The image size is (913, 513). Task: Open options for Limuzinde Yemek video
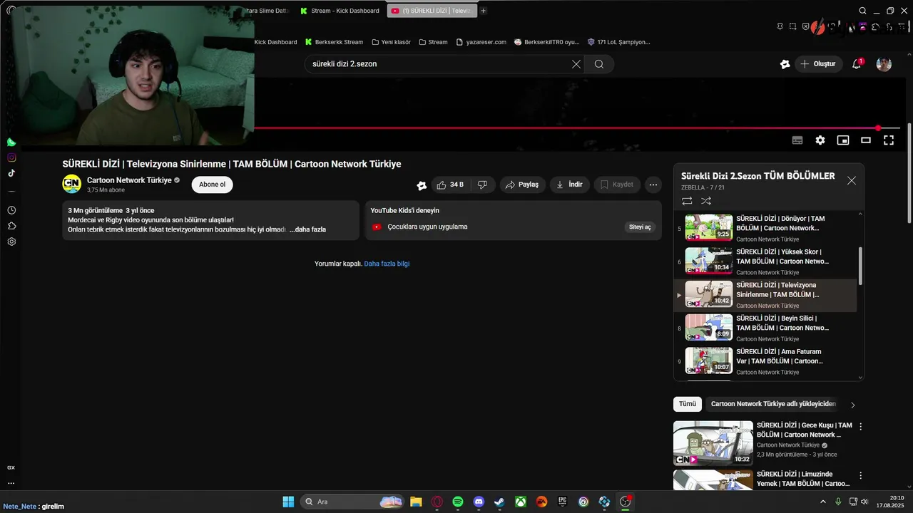[860, 475]
